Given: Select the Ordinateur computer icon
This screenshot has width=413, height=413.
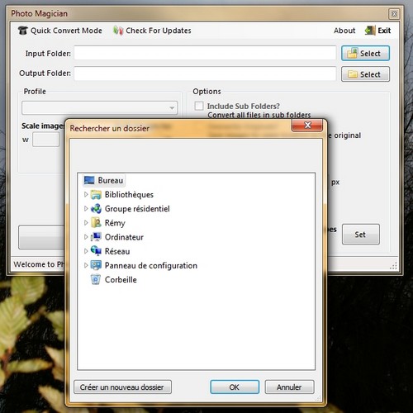Looking at the screenshot, I should 96,237.
